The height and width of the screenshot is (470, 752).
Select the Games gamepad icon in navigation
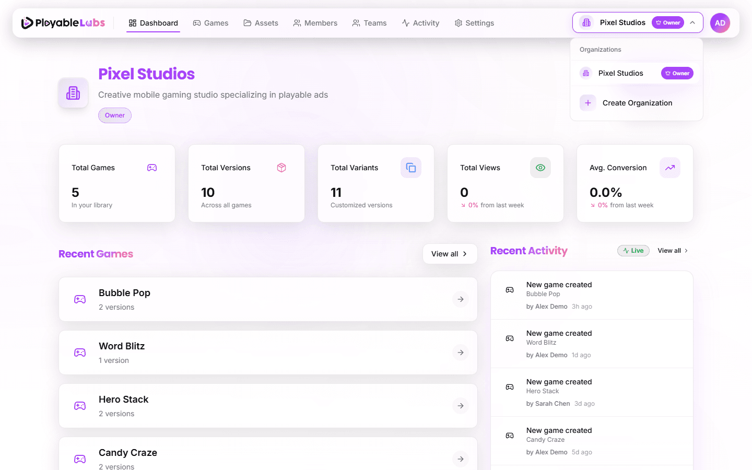coord(197,22)
